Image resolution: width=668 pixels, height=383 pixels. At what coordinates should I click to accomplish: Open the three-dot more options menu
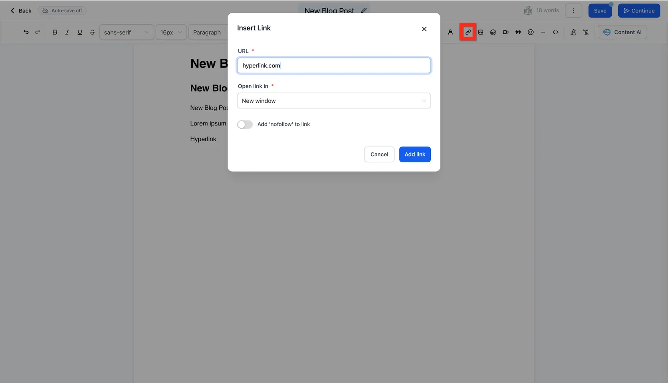coord(574,11)
